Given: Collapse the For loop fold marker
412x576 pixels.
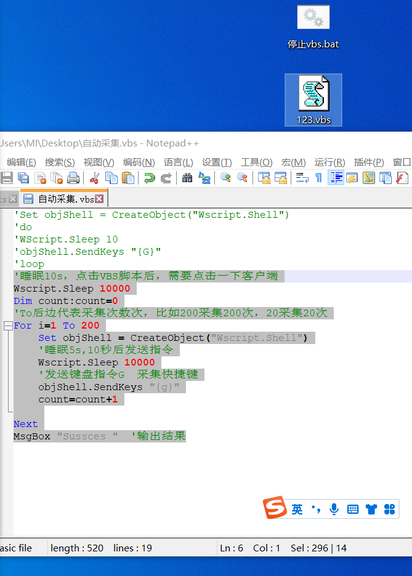Looking at the screenshot, I should (7, 326).
